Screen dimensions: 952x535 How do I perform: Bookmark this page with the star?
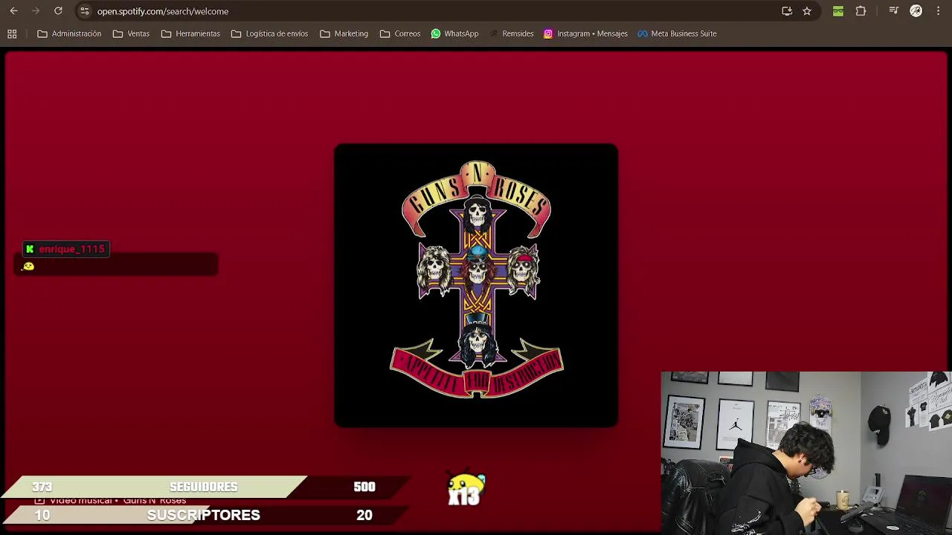807,11
